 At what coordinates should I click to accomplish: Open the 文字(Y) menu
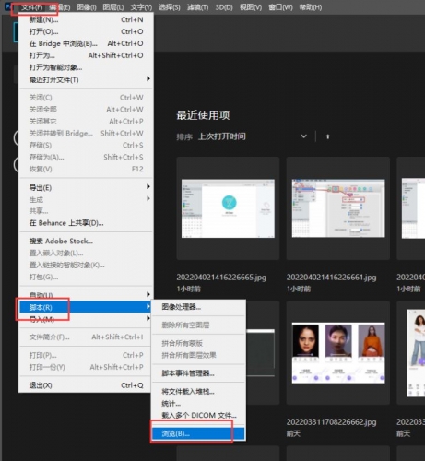(x=141, y=7)
